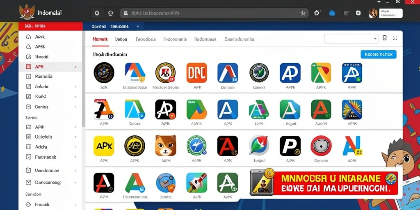Click the white profile name box
The height and width of the screenshot is (210, 420).
click(x=391, y=13)
